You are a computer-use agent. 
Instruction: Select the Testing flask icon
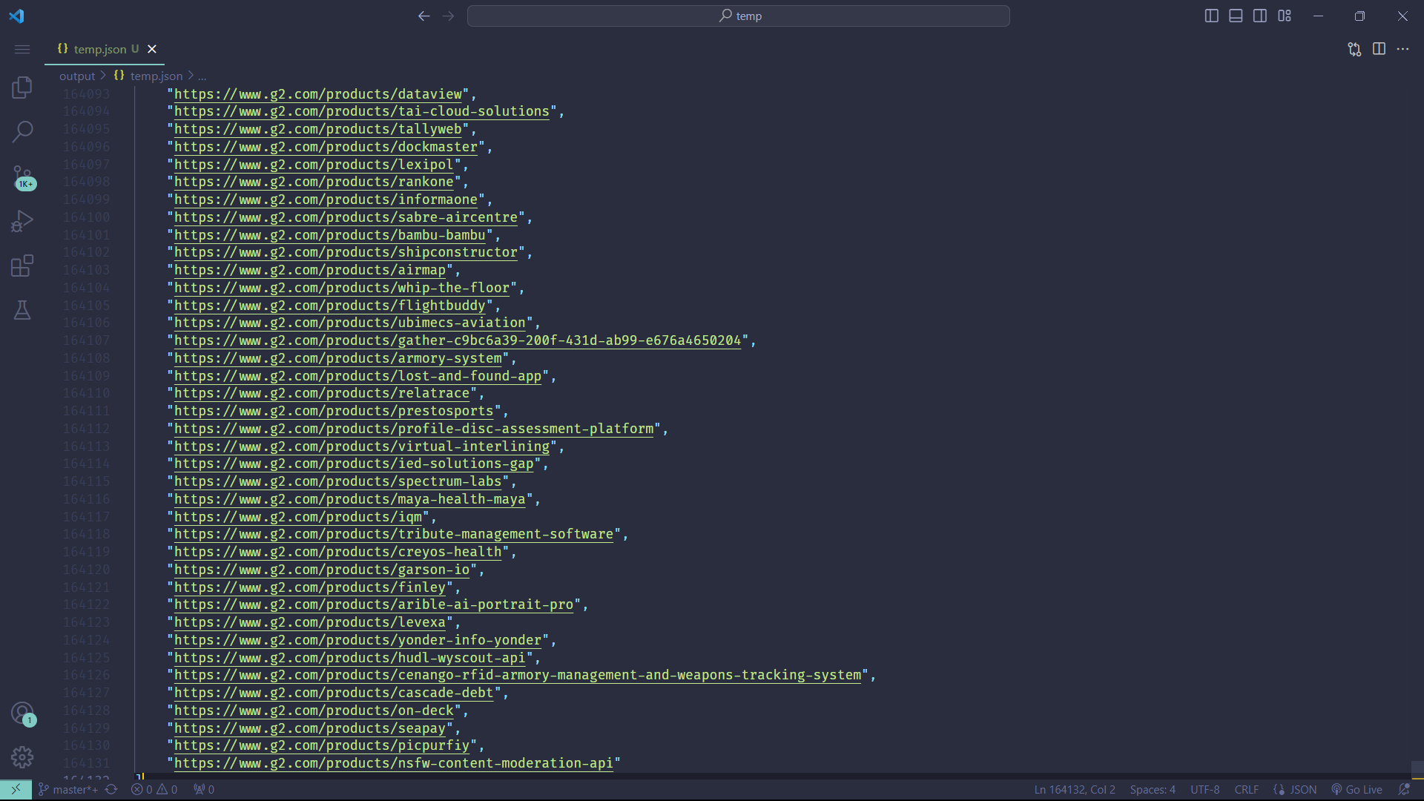(22, 310)
